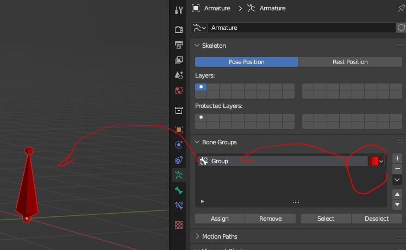The image size is (406, 250).
Task: Open the Texture properties tab
Action: 179,225
